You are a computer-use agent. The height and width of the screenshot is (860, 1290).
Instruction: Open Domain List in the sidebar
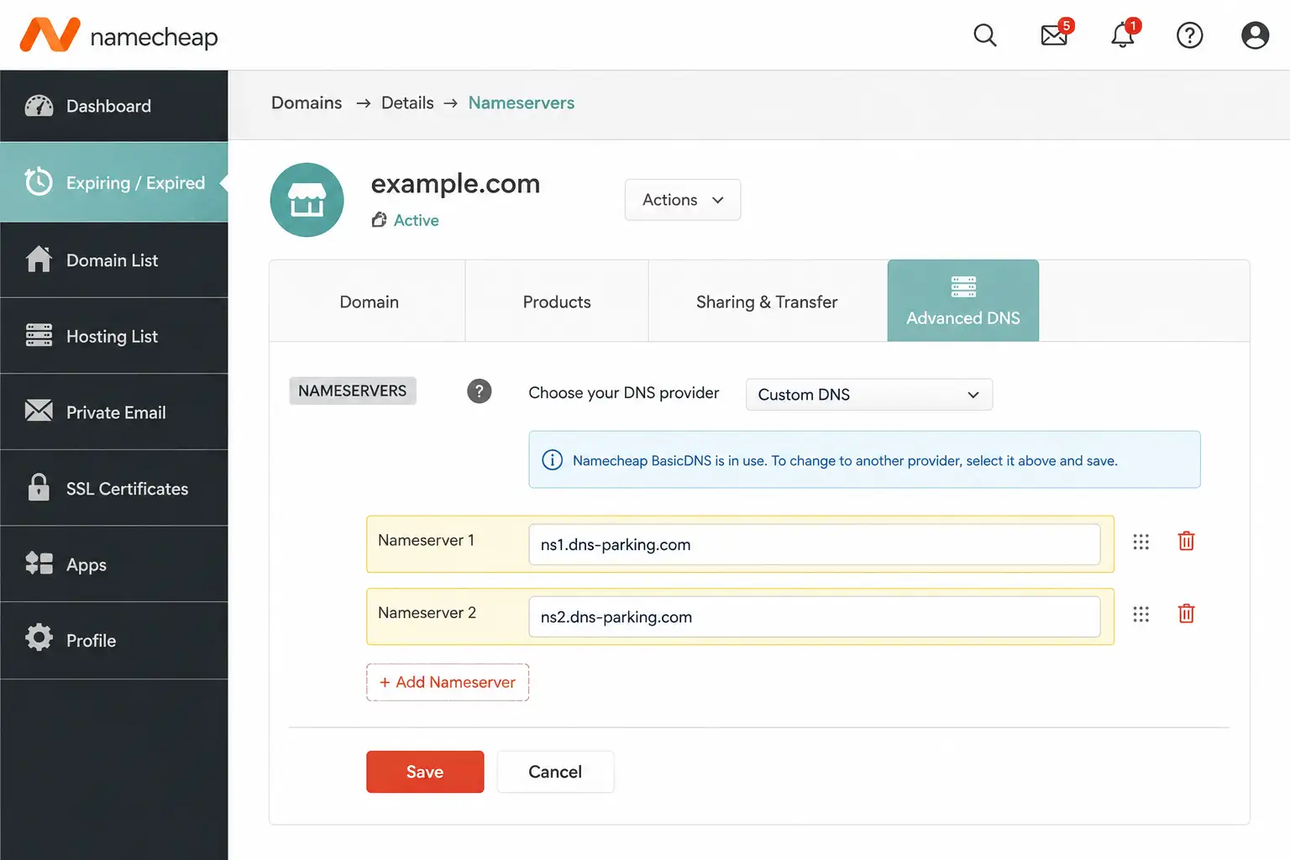point(114,260)
